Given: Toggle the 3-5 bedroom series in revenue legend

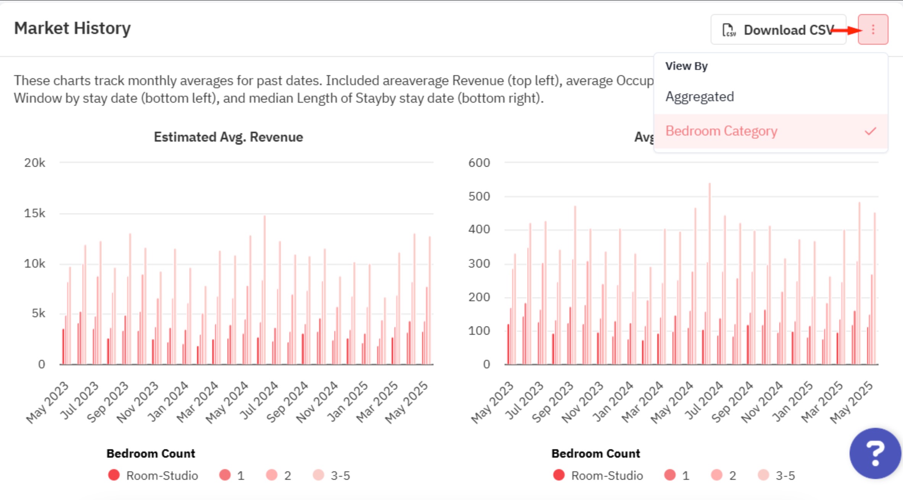Looking at the screenshot, I should 331,476.
